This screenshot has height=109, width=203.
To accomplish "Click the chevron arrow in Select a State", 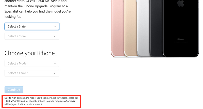I will (55, 27).
